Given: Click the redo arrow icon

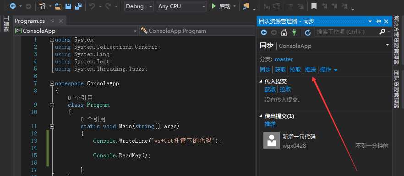Looking at the screenshot, I should (x=108, y=6).
